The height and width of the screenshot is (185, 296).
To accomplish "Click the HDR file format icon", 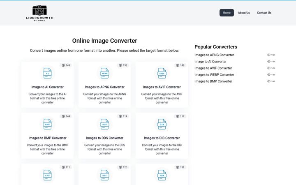I will (162, 175).
